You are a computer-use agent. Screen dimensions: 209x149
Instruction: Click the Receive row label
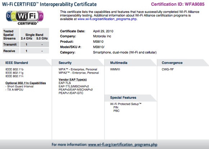[9, 51]
